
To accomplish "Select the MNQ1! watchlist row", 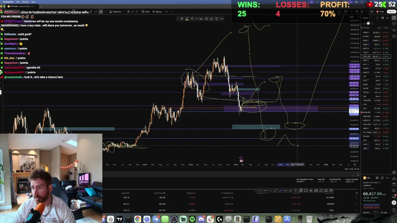I will [x=376, y=32].
